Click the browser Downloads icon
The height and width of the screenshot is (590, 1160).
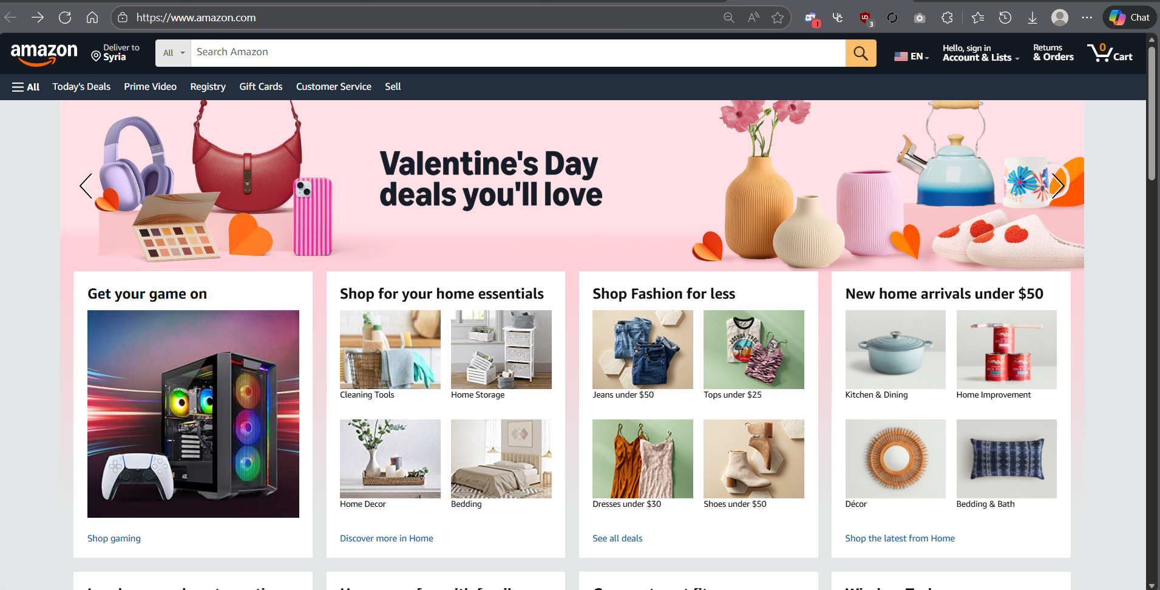pos(1032,18)
